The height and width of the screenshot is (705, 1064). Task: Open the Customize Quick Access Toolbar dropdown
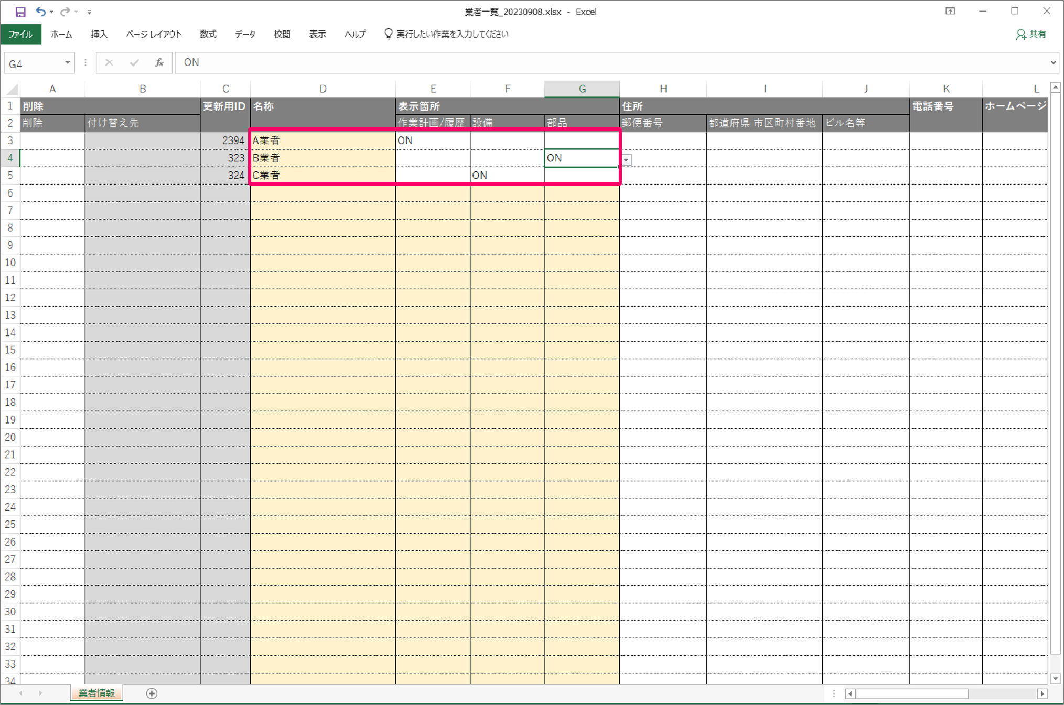point(89,12)
